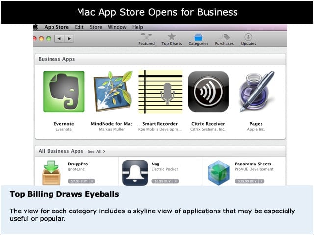Buy Nag for $0.99
This screenshot has width=314, height=235.
coord(162,181)
